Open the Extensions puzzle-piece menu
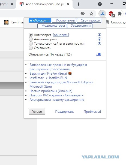 pyautogui.click(x=119, y=14)
